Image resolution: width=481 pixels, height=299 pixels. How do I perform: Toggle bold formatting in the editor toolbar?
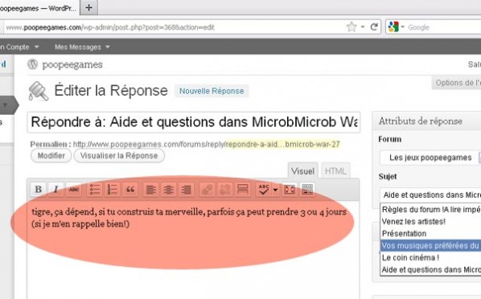click(39, 190)
